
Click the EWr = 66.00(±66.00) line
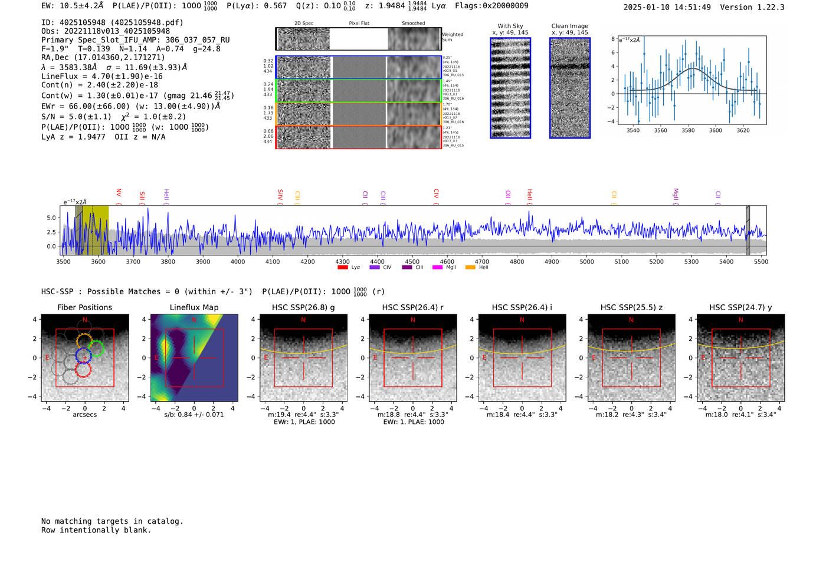click(x=131, y=106)
